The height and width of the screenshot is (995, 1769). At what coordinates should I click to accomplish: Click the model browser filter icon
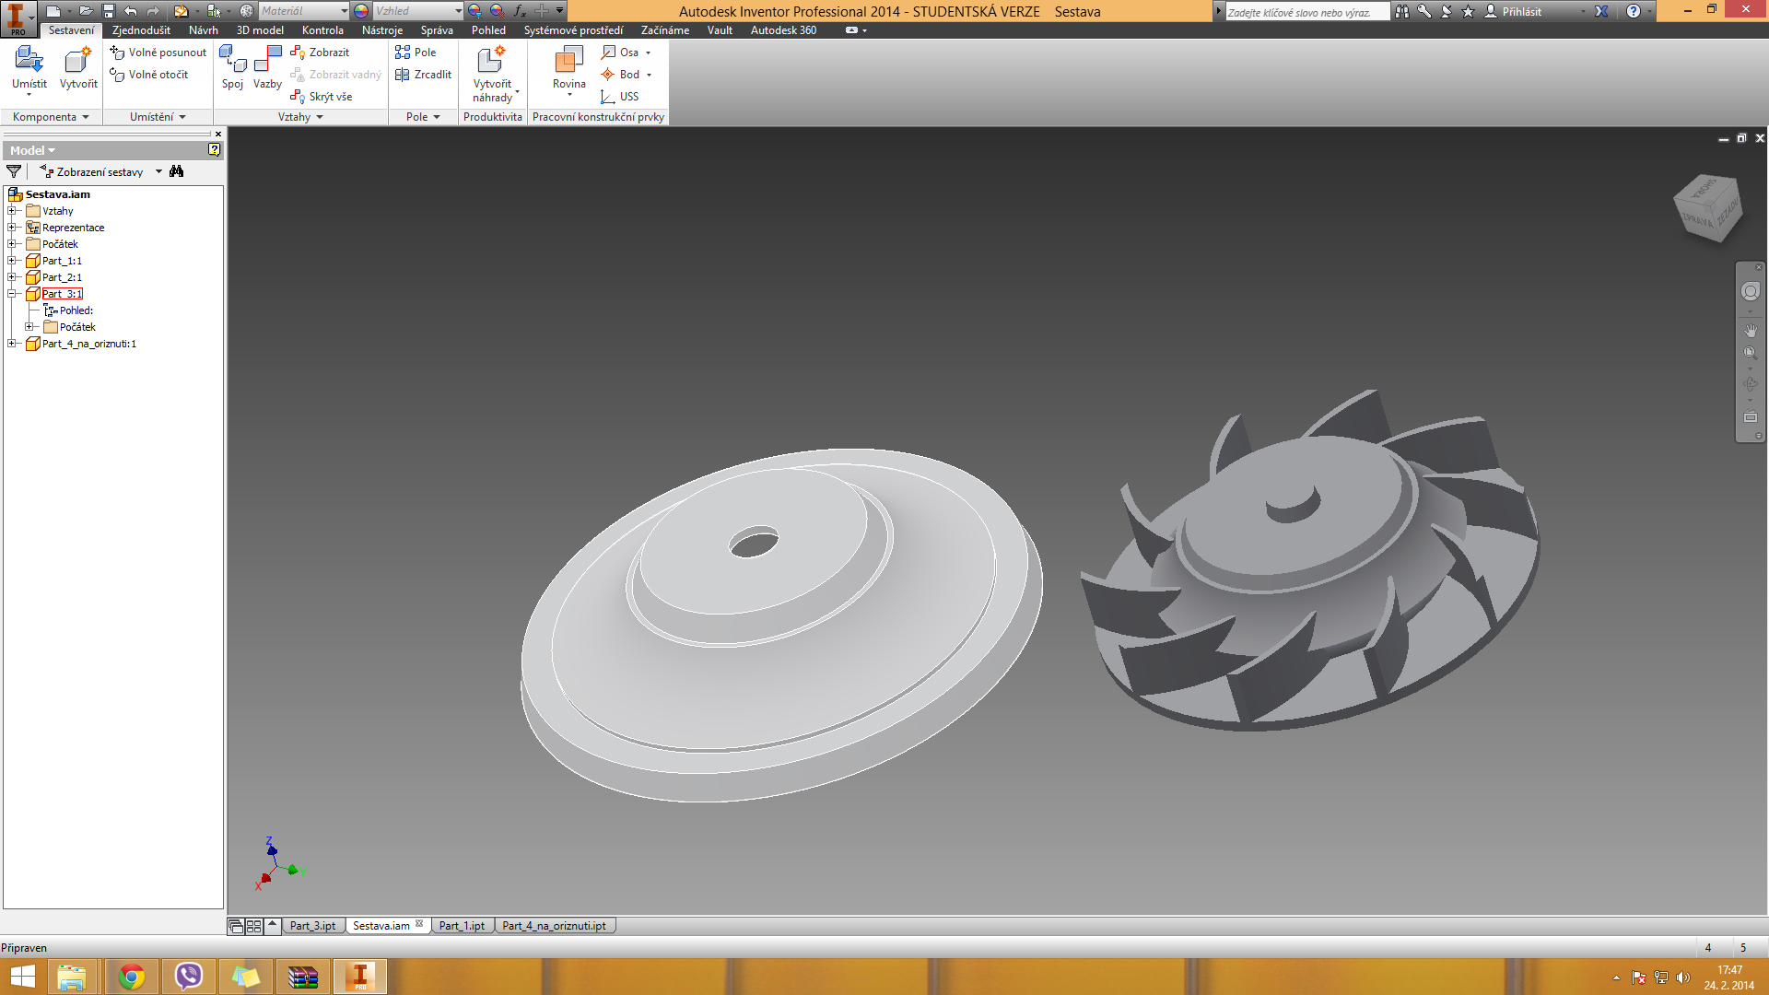(14, 171)
